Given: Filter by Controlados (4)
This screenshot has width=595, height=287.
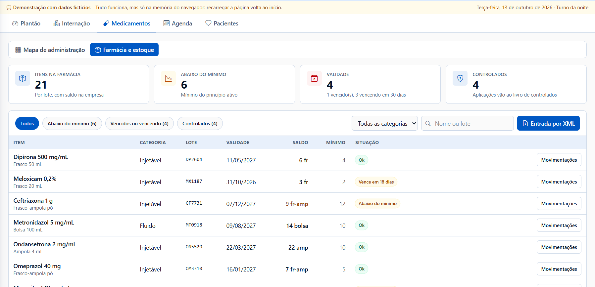Looking at the screenshot, I should tap(200, 123).
